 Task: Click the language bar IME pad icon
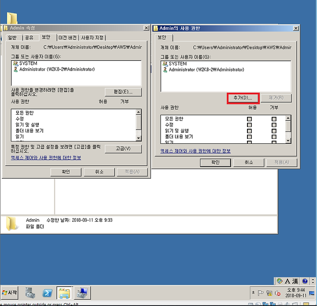pos(280,281)
